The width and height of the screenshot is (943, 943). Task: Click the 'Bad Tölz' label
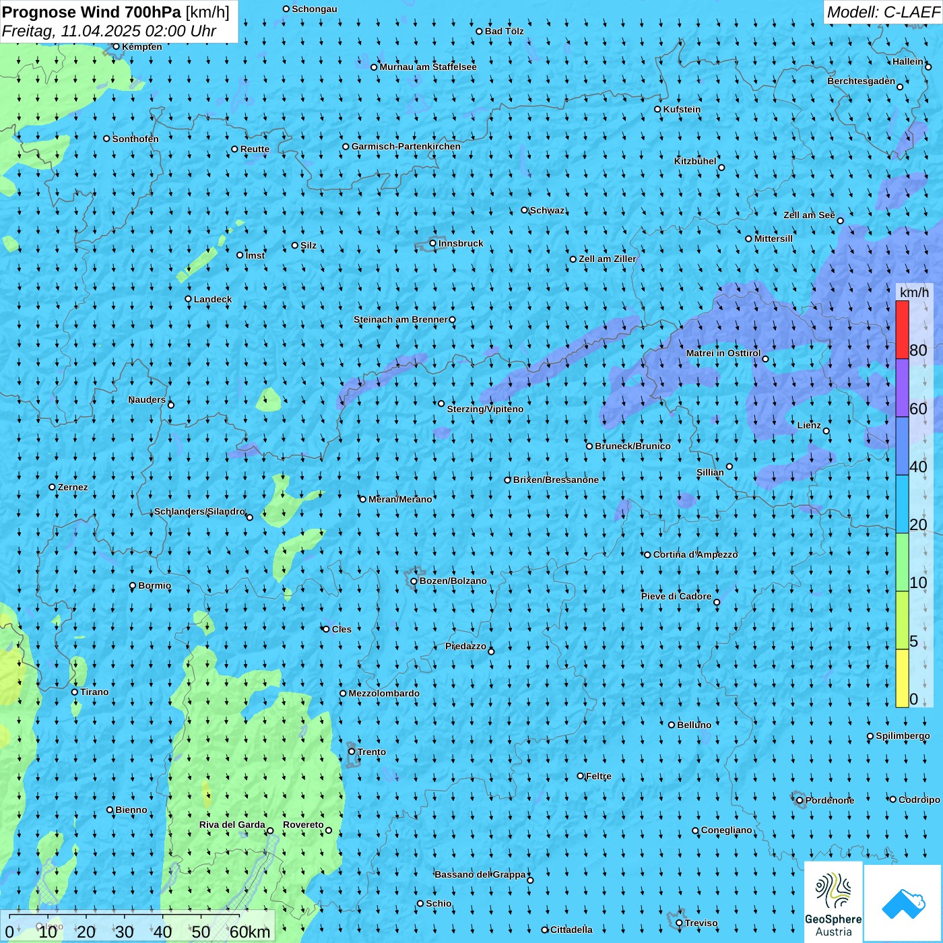[505, 31]
